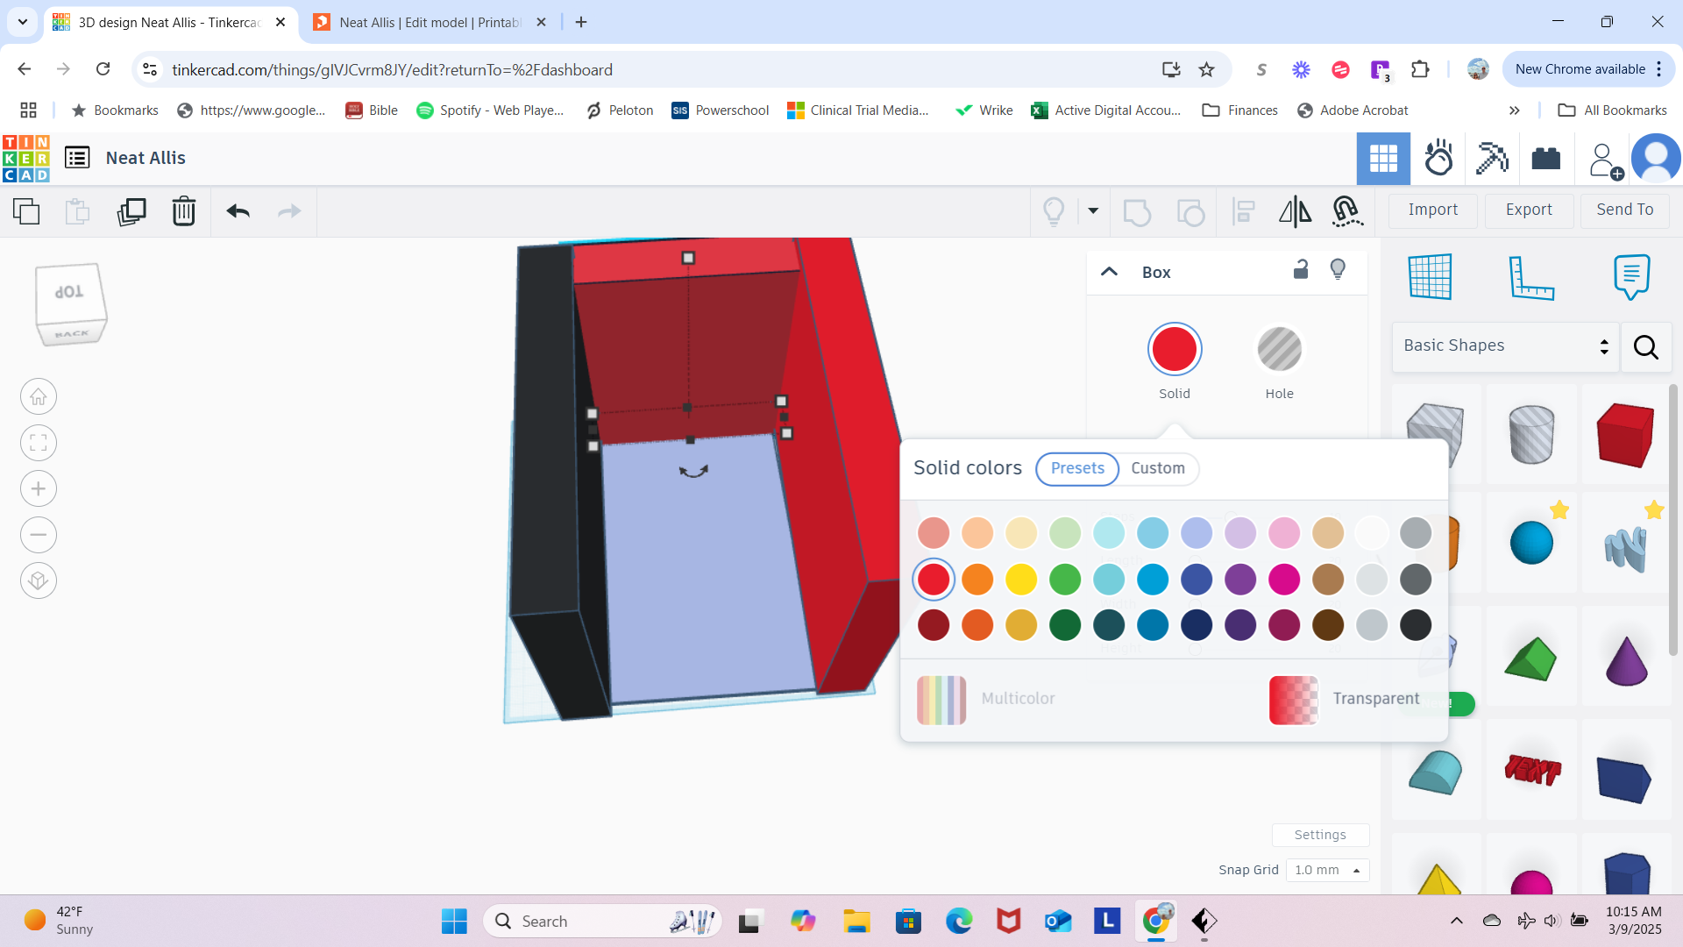1683x947 pixels.
Task: Click the Import button
Action: click(x=1433, y=210)
